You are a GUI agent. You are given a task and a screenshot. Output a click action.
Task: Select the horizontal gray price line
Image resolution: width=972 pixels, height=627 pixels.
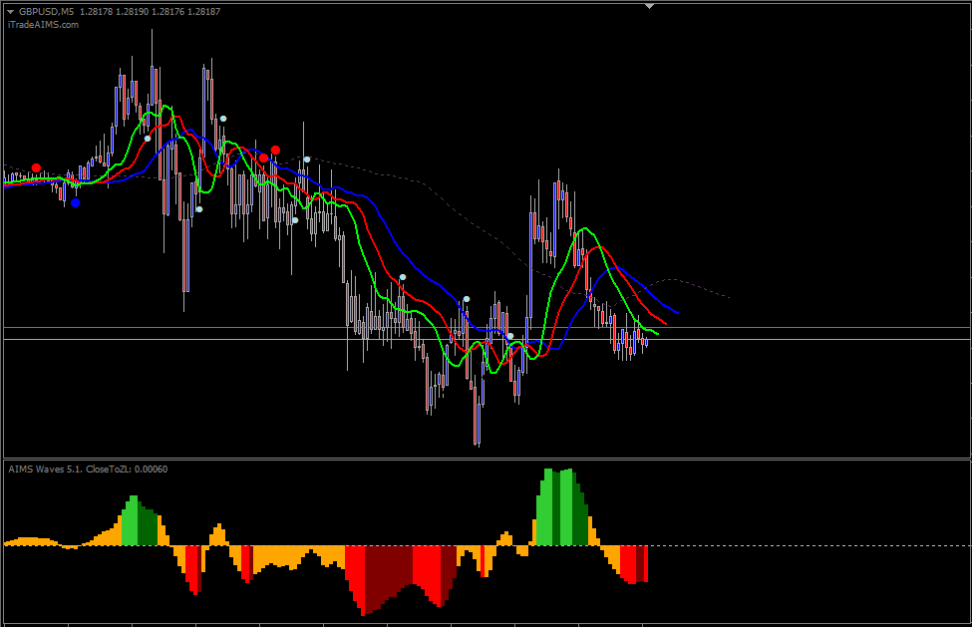[487, 340]
